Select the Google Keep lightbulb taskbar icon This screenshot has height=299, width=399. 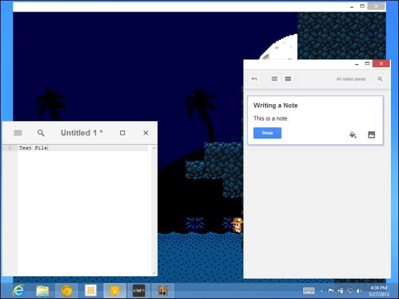pyautogui.click(x=114, y=290)
